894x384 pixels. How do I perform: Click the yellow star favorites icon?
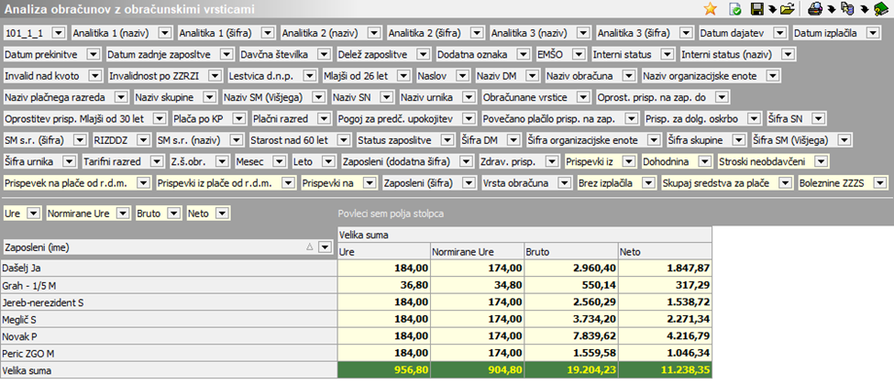[710, 9]
